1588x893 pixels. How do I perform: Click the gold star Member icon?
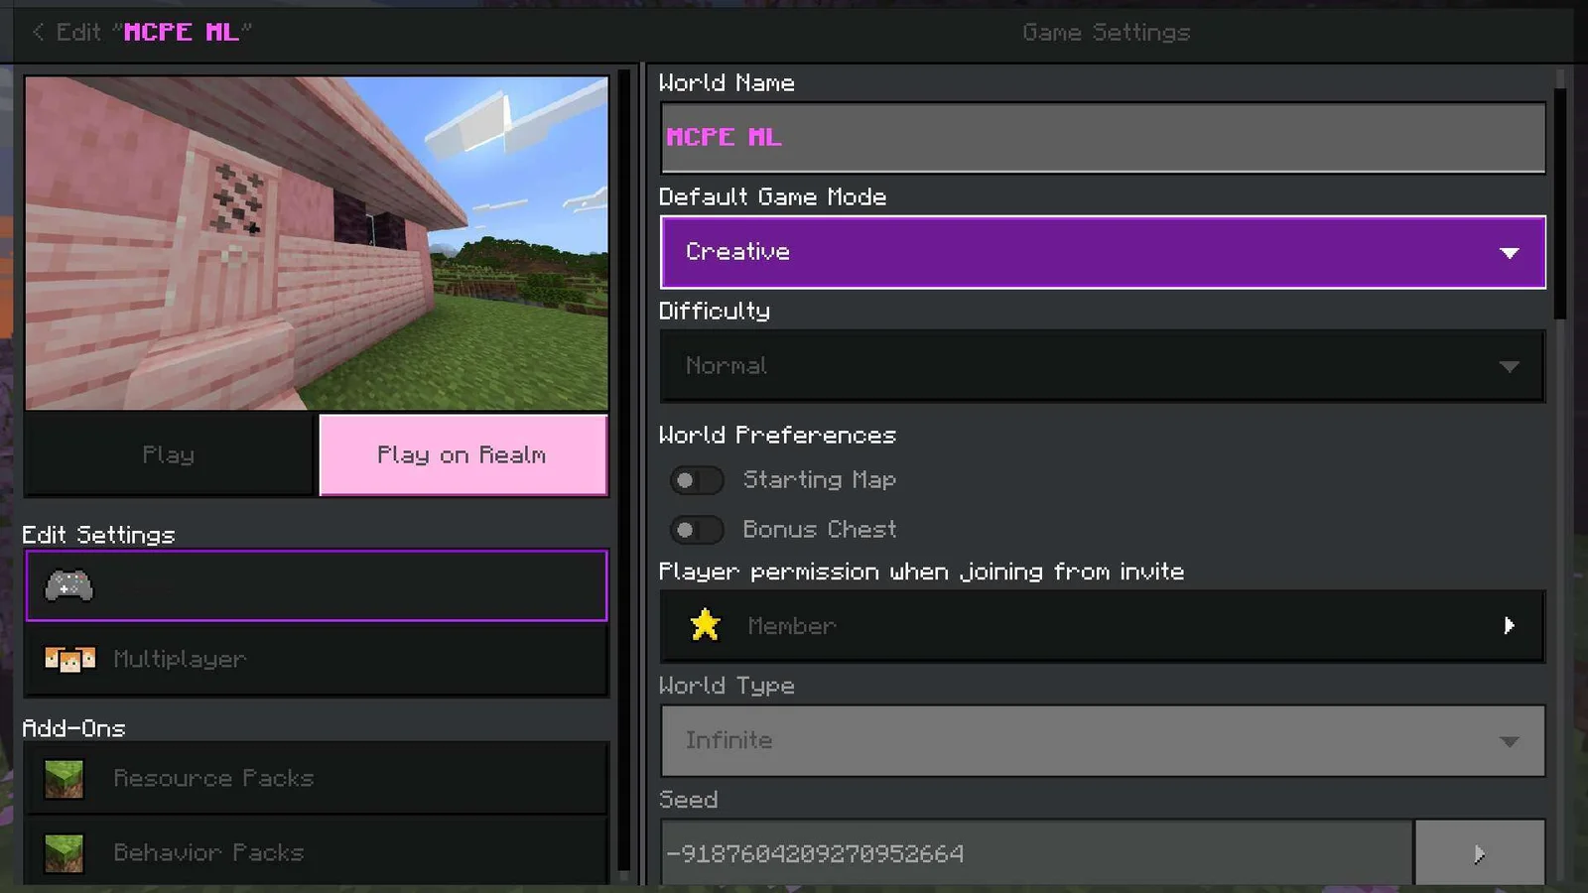point(705,625)
